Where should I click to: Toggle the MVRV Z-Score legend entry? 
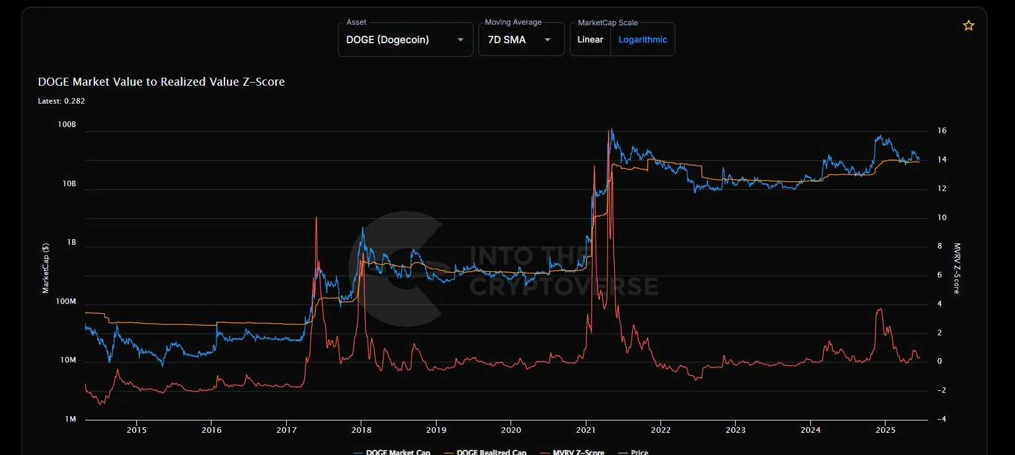578,452
